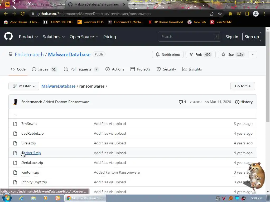The width and height of the screenshot is (270, 202).
Task: Open the MalwareDatabase repository title link
Action: click(69, 54)
